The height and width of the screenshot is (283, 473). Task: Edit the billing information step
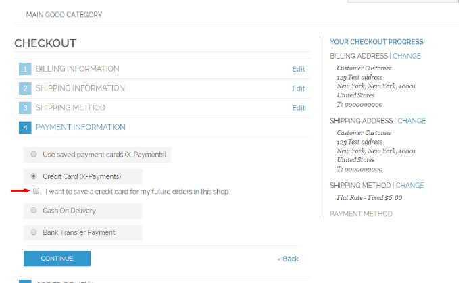(x=299, y=69)
